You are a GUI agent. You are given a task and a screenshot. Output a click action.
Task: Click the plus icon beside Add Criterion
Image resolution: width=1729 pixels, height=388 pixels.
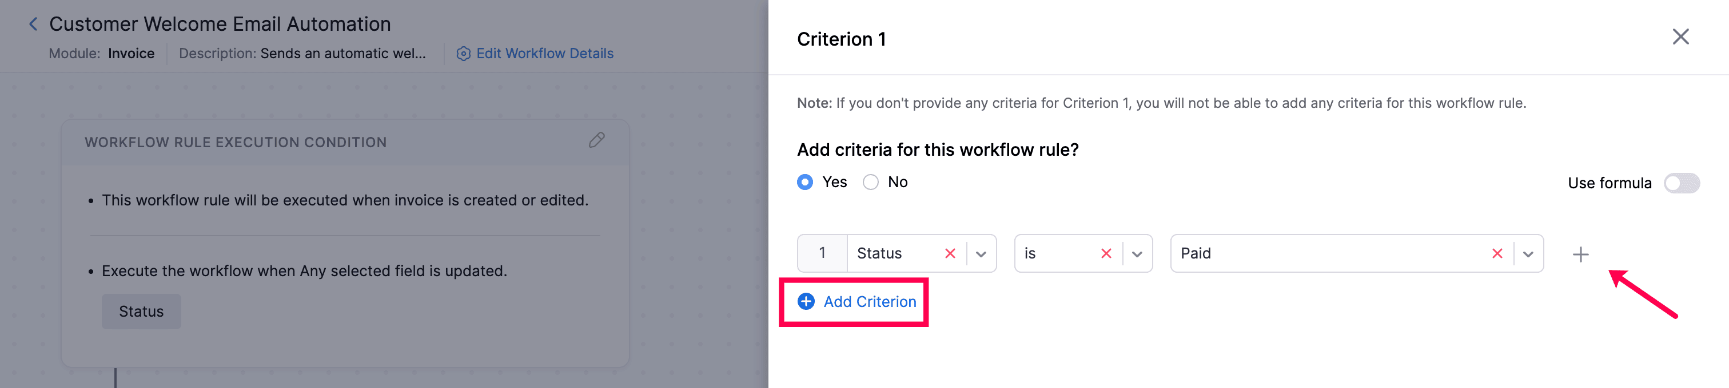(806, 301)
